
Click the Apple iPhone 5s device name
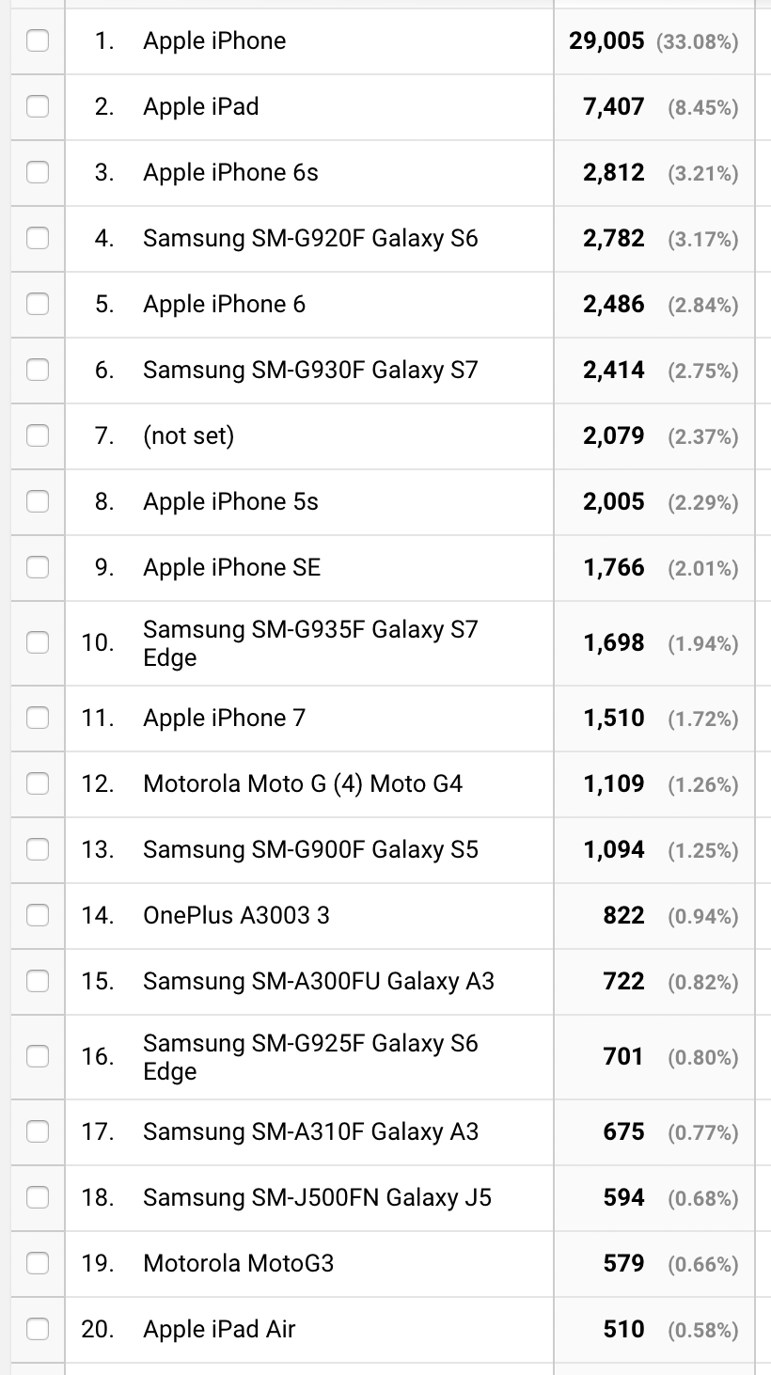(230, 502)
